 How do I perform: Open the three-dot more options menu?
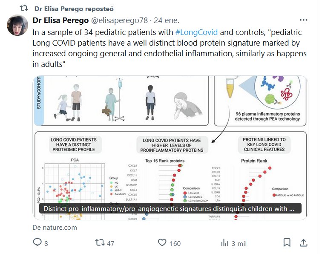point(303,20)
